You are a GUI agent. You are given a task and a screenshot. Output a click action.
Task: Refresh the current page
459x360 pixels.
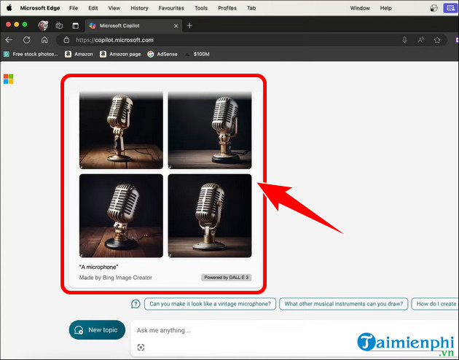[27, 40]
